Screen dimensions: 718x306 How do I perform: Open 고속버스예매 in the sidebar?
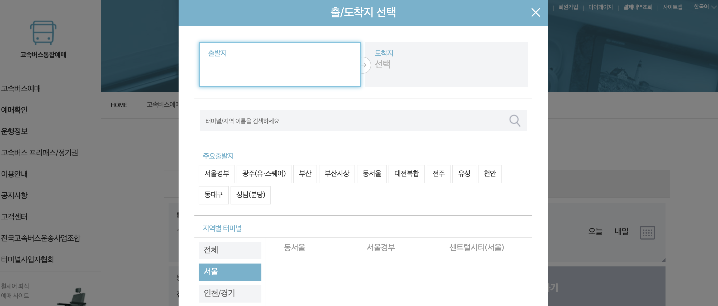[x=21, y=89]
